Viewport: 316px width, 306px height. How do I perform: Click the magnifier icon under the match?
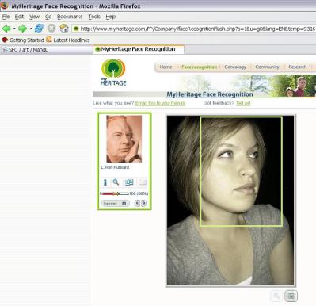coord(116,182)
